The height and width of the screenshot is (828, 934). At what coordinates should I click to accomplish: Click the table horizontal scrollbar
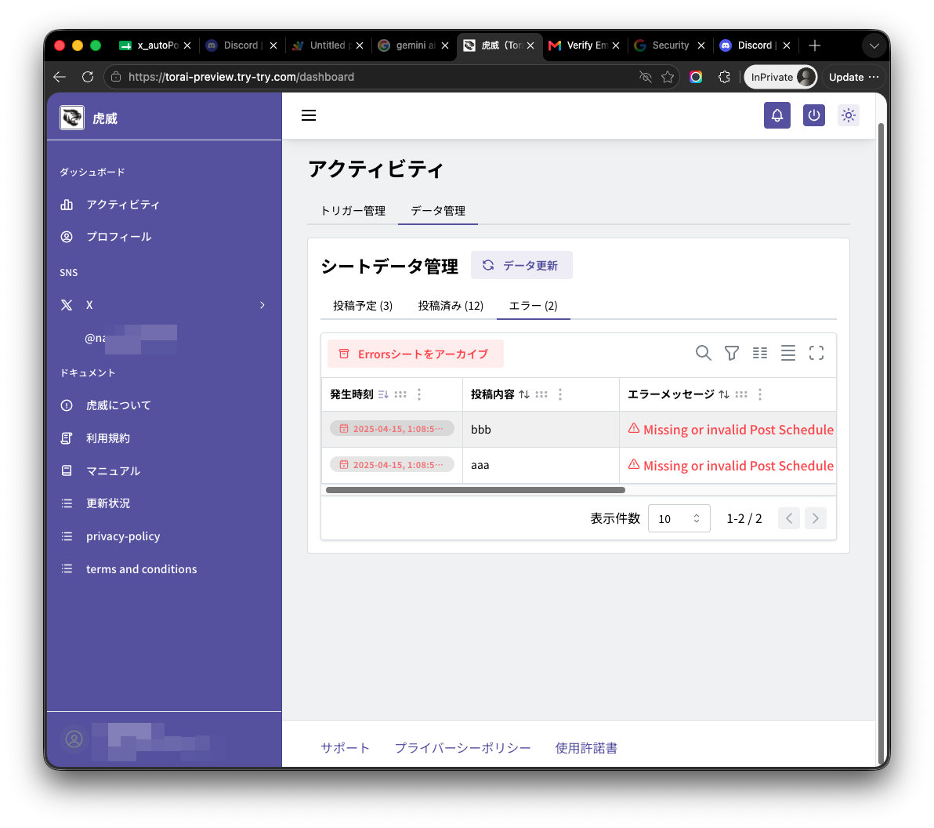(476, 490)
